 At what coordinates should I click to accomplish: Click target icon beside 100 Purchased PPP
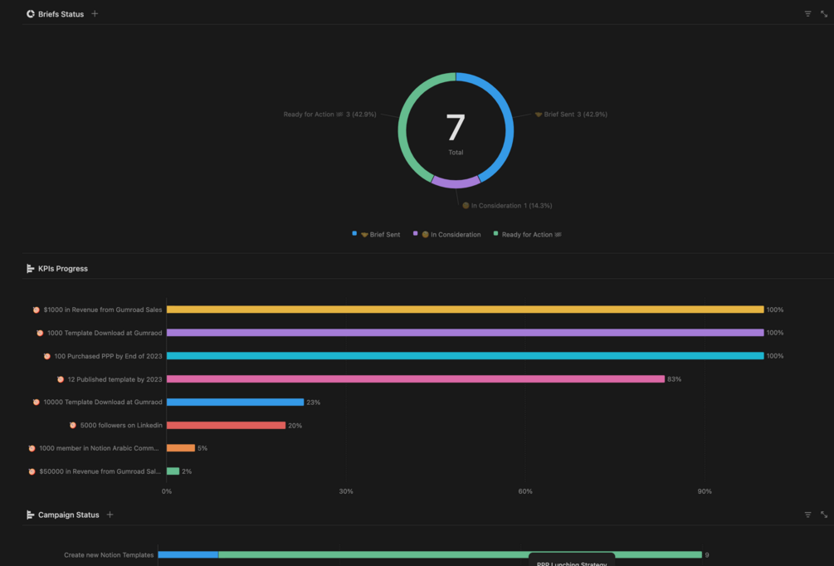46,356
